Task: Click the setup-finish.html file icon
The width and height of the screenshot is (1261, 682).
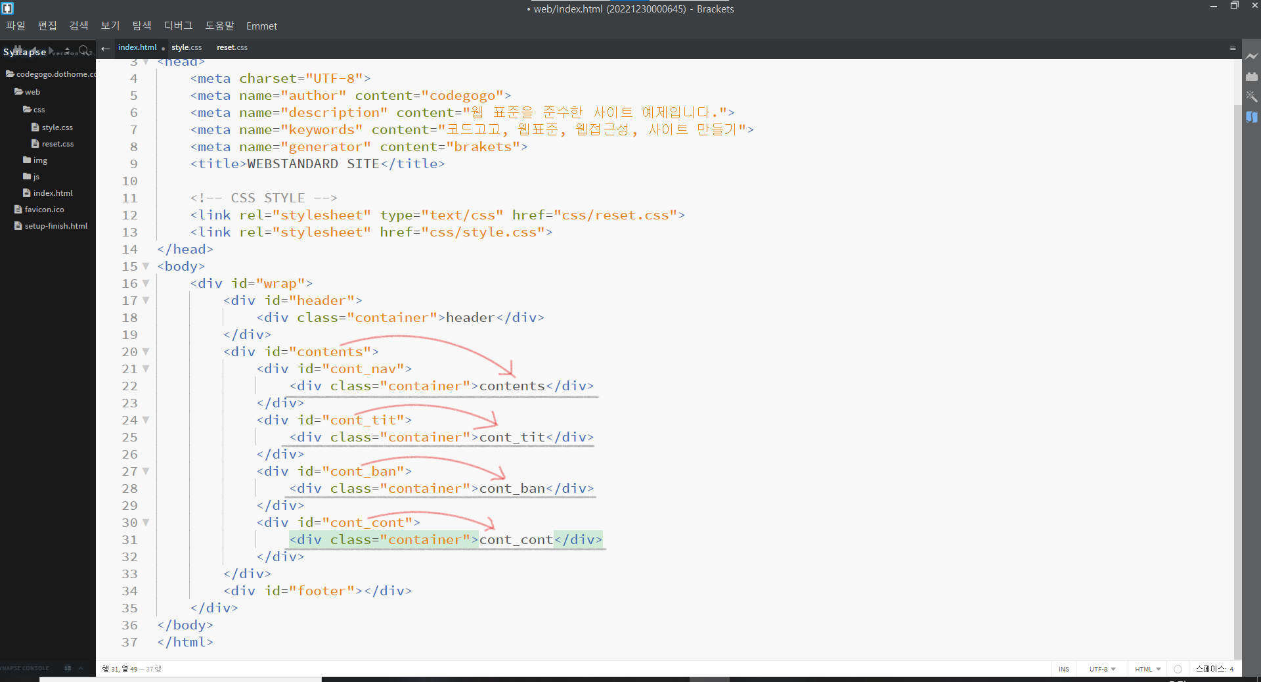Action: [18, 225]
